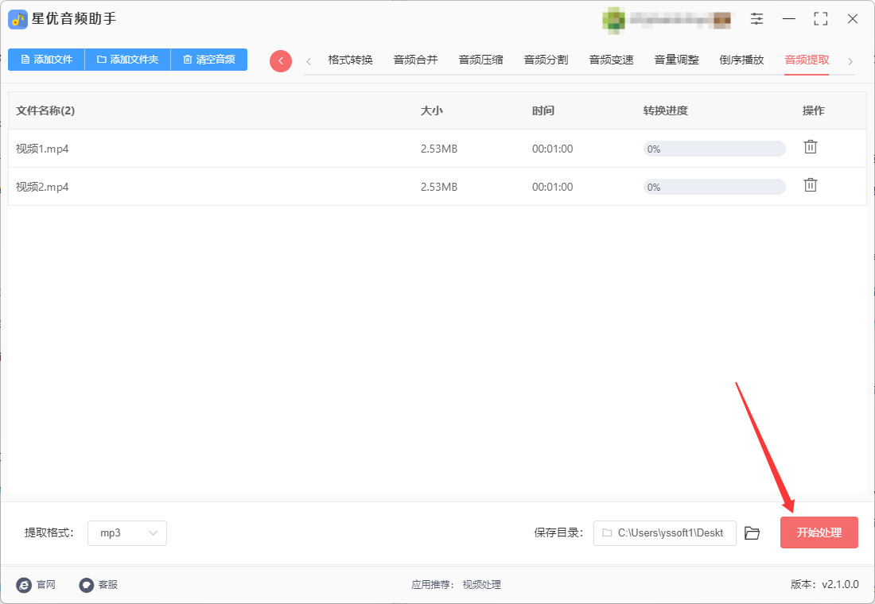The height and width of the screenshot is (604, 875).
Task: Click the red back arrow circle button
Action: click(x=281, y=60)
